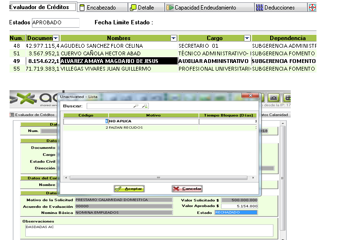Open the Cargo column filter dropdown

point(247,38)
